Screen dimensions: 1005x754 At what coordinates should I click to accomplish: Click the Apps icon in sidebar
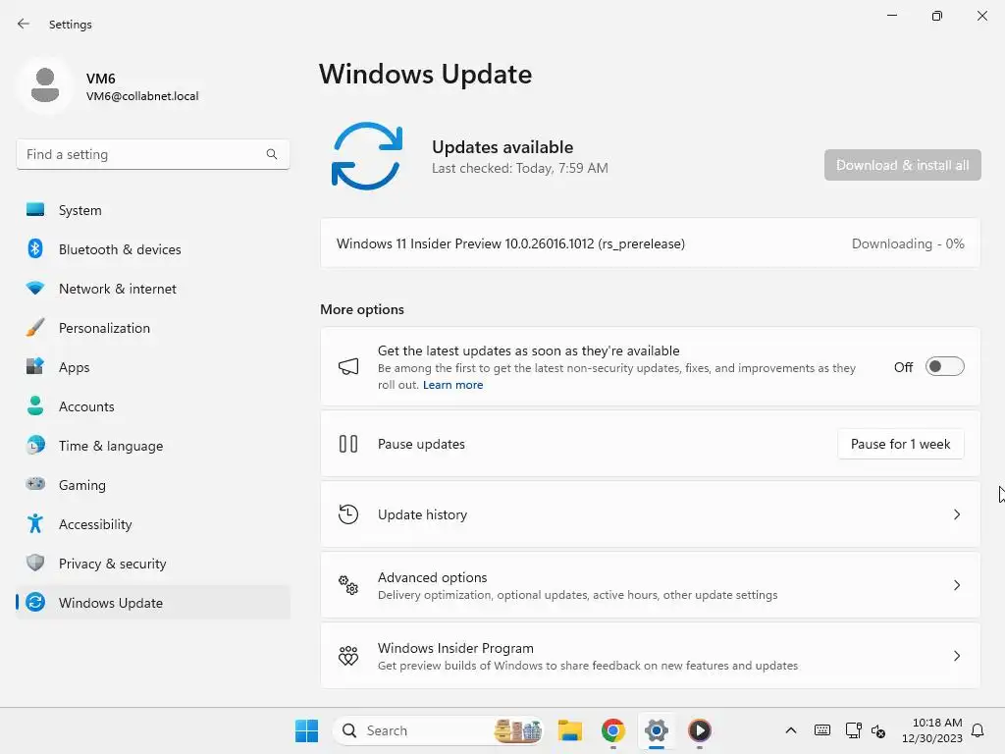(x=35, y=367)
